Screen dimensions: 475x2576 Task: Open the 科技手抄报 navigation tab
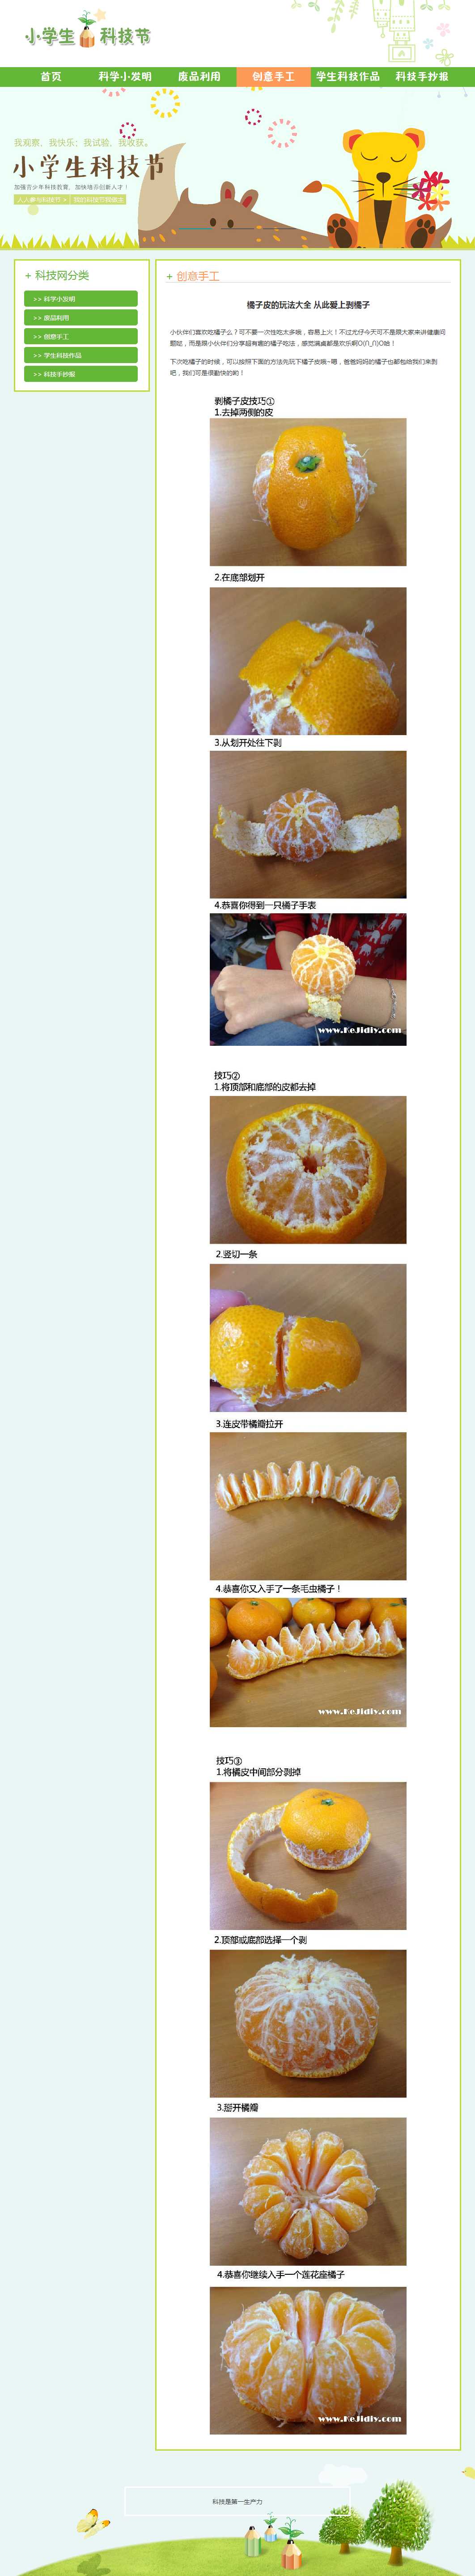click(422, 76)
